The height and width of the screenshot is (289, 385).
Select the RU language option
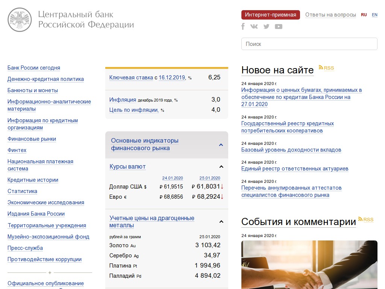(364, 15)
